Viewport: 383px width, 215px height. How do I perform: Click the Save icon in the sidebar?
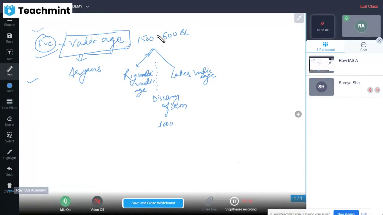[x=9, y=38]
